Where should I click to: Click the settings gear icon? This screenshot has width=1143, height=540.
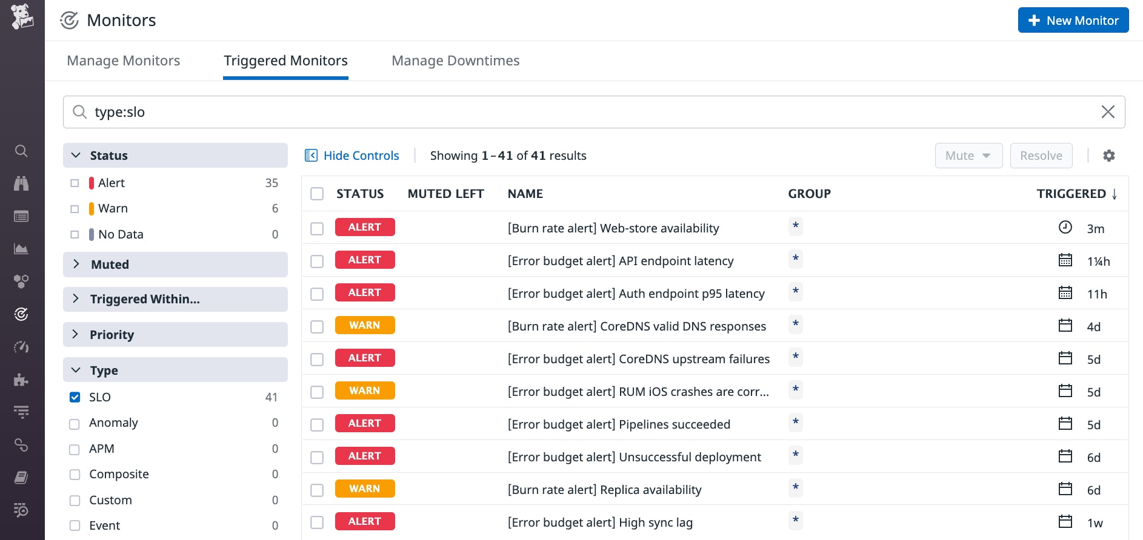[1109, 156]
